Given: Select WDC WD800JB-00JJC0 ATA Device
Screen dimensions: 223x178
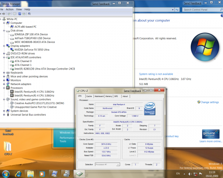Looking at the screenshot, I should (x=35, y=42).
